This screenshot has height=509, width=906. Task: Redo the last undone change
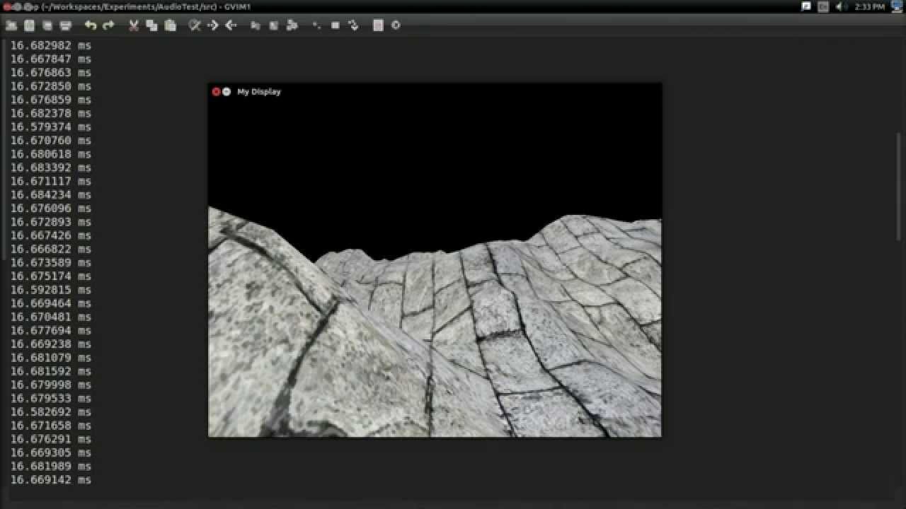pos(108,25)
